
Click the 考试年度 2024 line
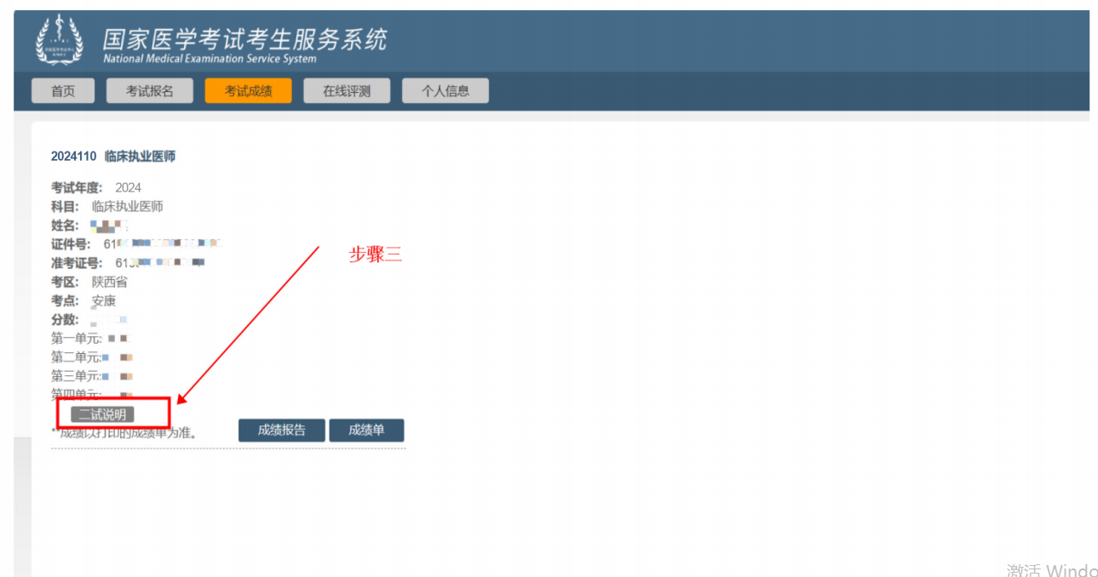(x=96, y=187)
